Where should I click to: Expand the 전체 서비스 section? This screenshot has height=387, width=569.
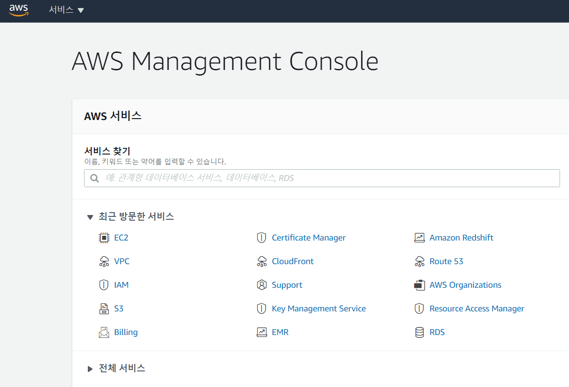[90, 369]
